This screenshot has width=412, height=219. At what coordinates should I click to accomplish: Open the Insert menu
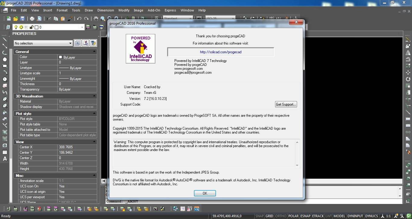click(x=48, y=10)
